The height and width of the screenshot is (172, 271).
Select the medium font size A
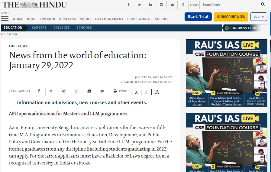click(x=146, y=92)
